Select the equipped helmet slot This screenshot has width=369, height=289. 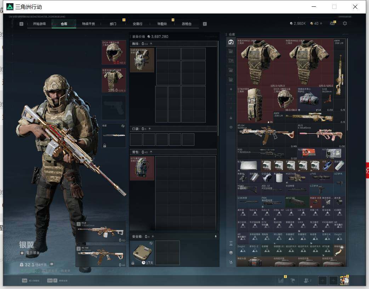[x=114, y=52]
